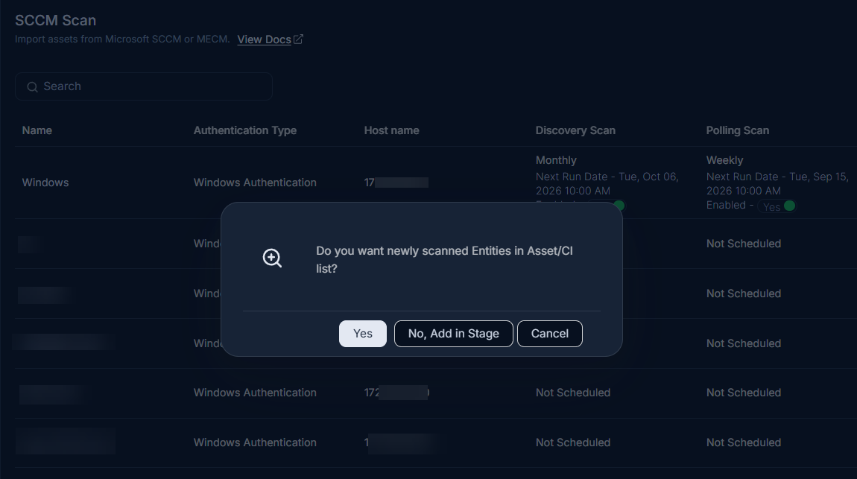Click the SCCM Scan page heading

click(x=55, y=20)
